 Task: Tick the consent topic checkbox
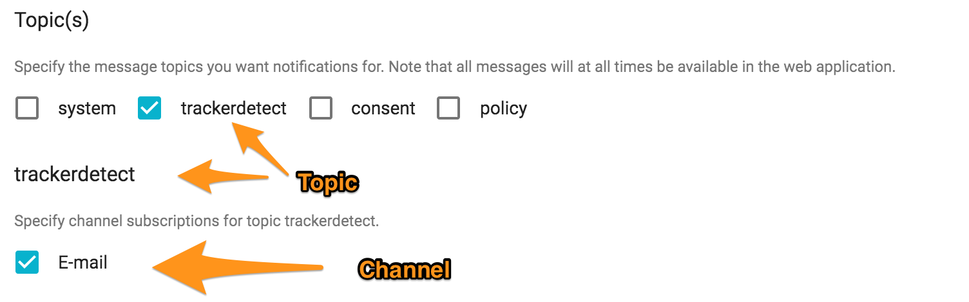321,109
